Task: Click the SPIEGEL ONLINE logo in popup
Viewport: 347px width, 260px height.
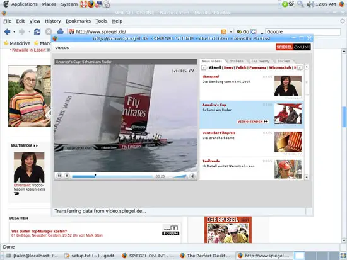Action: (x=293, y=47)
